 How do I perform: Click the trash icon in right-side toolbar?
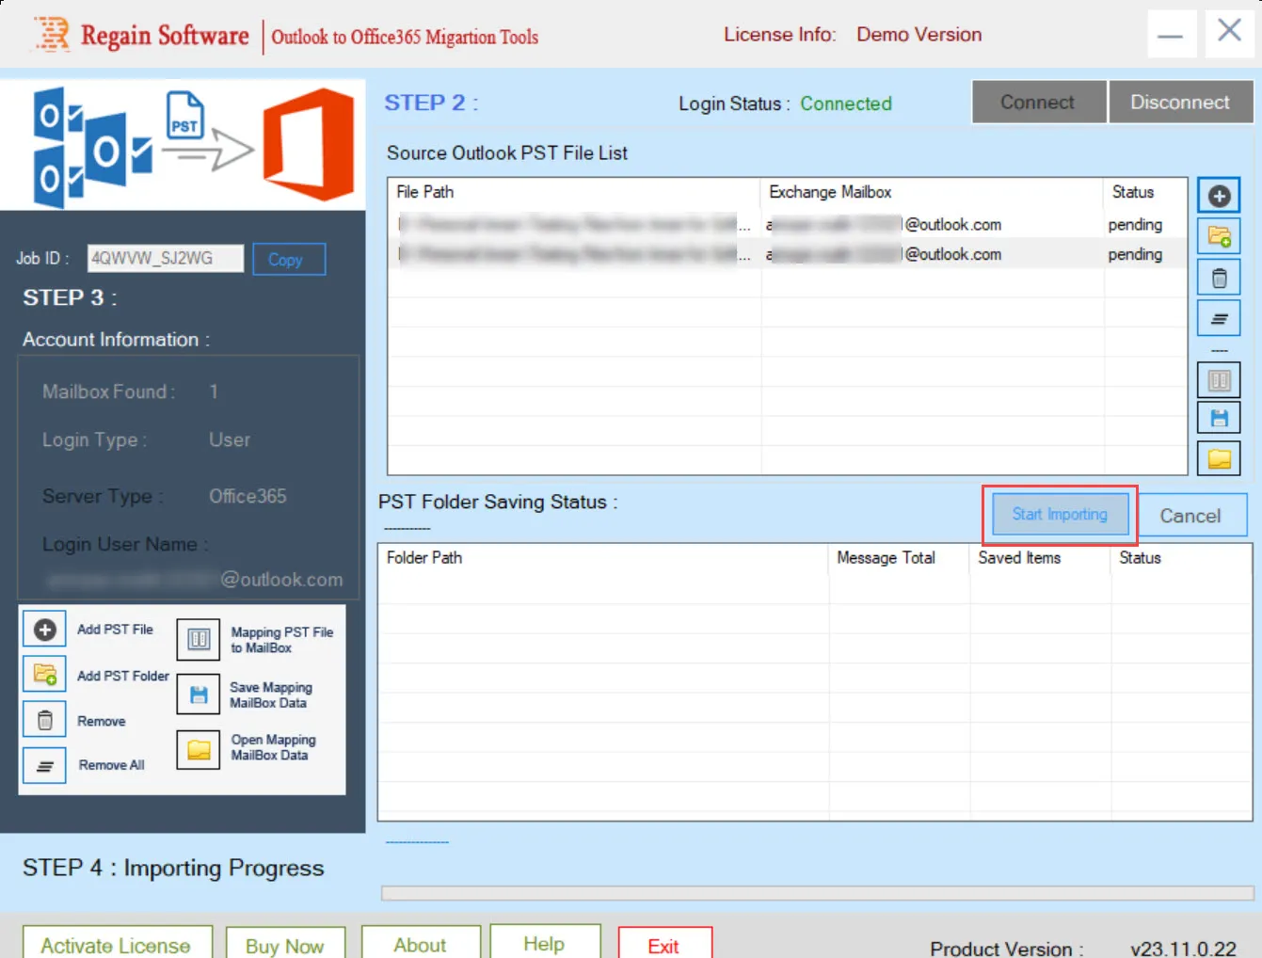click(1219, 278)
